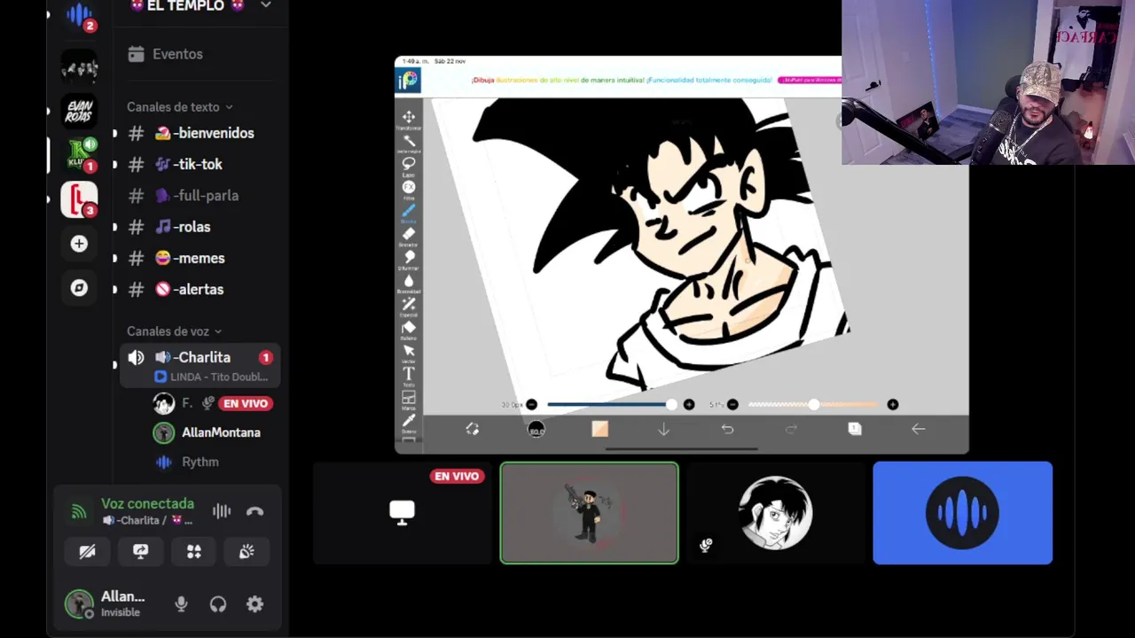
Task: Open the -tik-tok text channel
Action: 201,164
